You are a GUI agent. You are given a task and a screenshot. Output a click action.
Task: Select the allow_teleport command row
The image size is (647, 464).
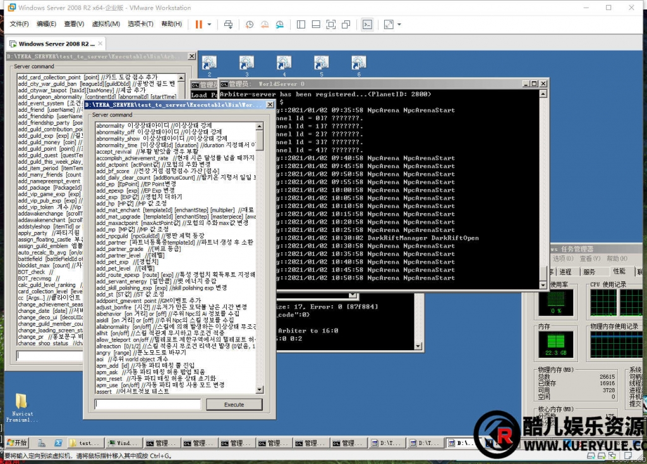tap(176, 339)
